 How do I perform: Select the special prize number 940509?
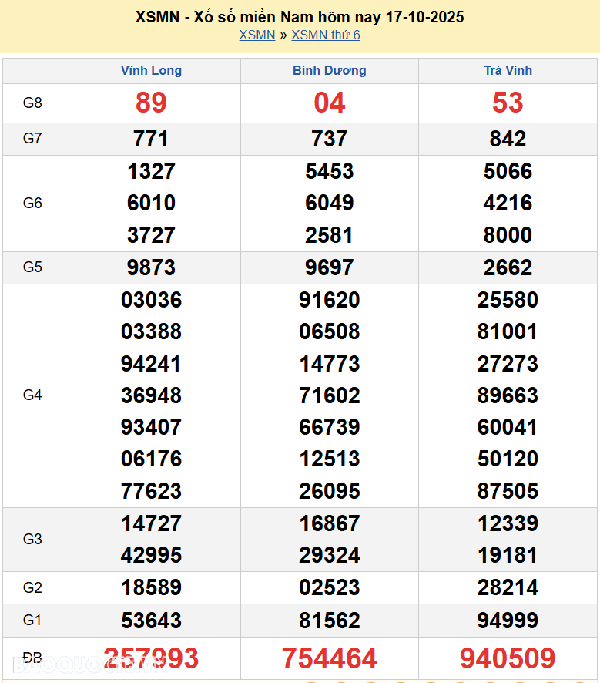[x=508, y=658]
